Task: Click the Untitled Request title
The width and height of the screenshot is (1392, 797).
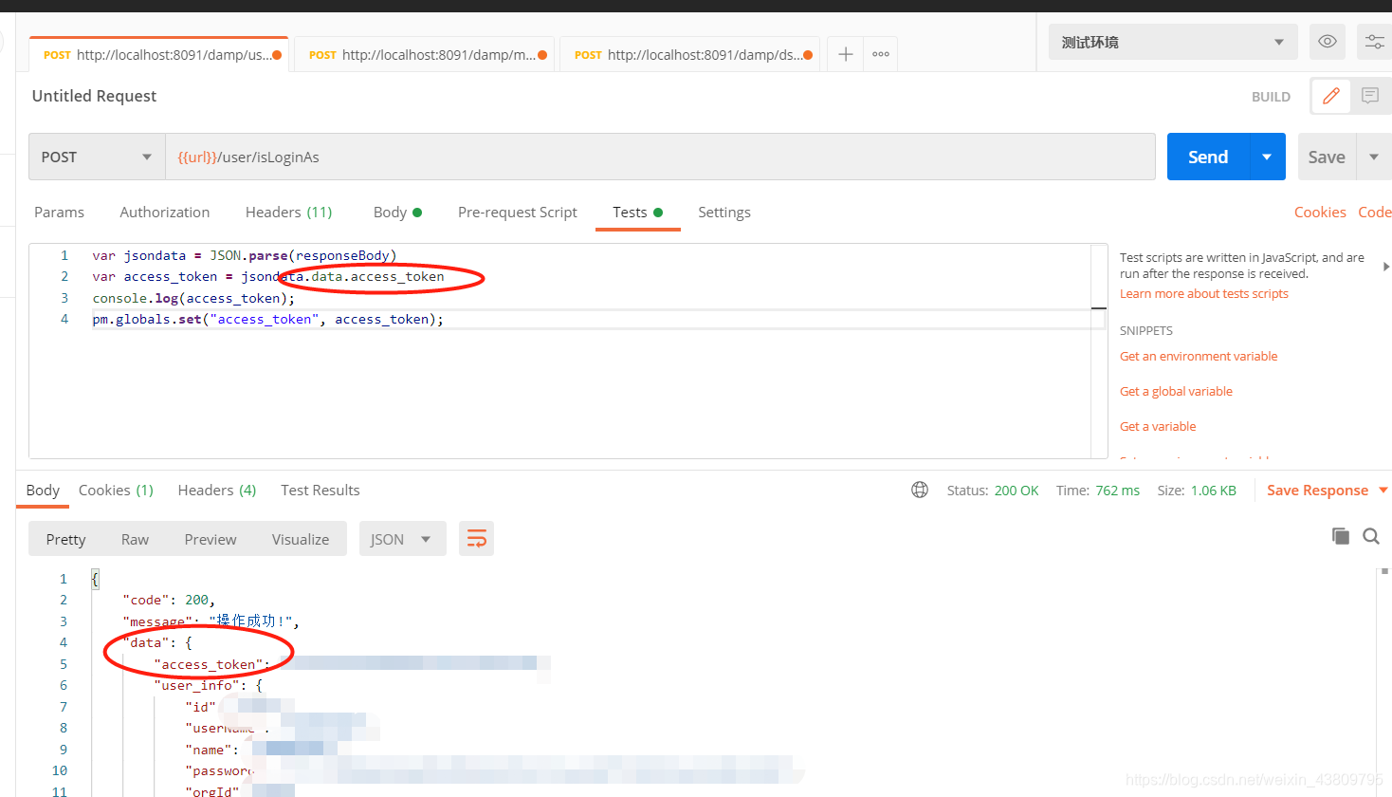Action: pyautogui.click(x=94, y=96)
